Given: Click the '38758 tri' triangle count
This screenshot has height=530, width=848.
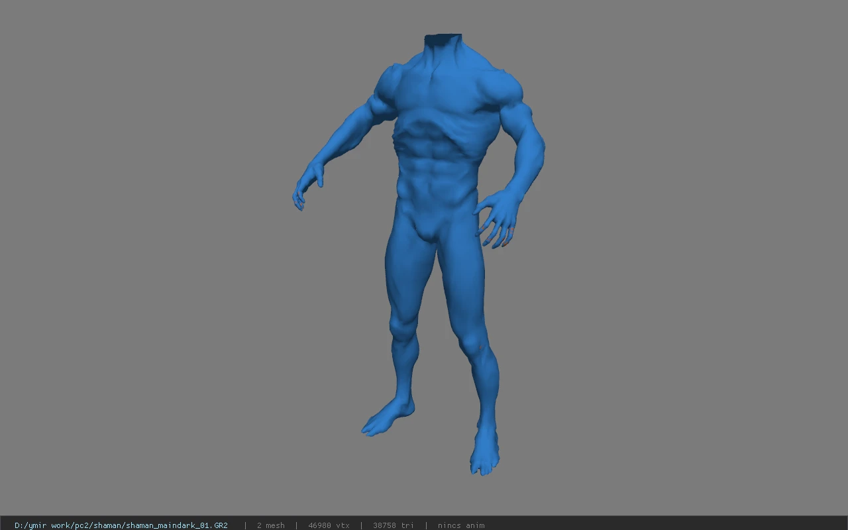Looking at the screenshot, I should tap(394, 525).
